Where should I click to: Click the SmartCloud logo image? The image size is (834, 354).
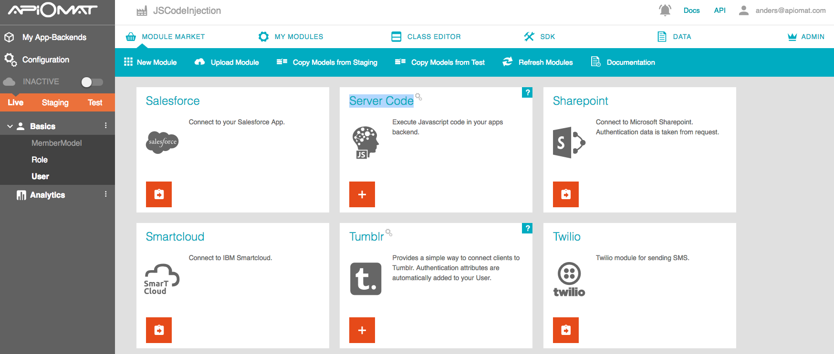tap(162, 279)
